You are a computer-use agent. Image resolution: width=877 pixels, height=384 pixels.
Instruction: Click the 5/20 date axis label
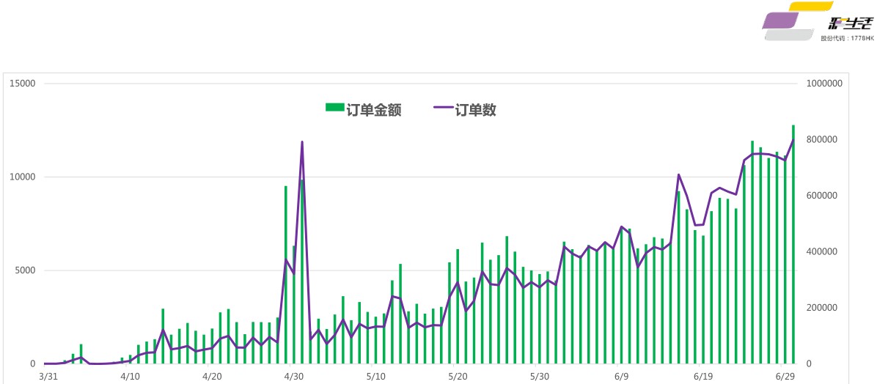point(458,376)
